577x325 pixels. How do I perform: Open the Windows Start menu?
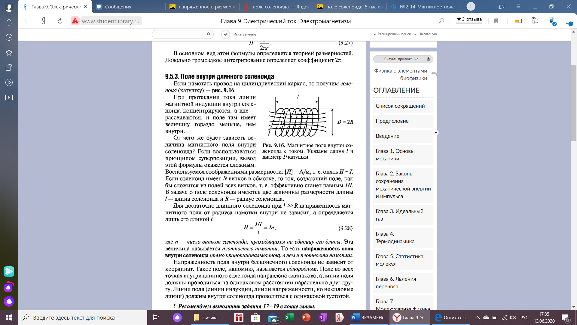coord(9,317)
